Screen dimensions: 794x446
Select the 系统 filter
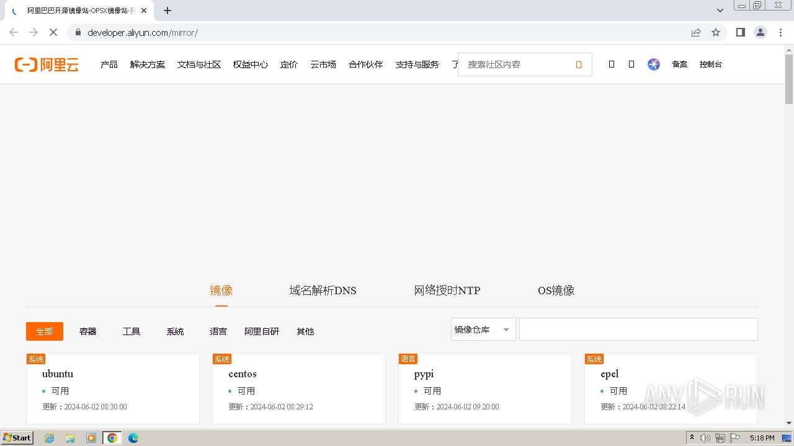pos(176,331)
